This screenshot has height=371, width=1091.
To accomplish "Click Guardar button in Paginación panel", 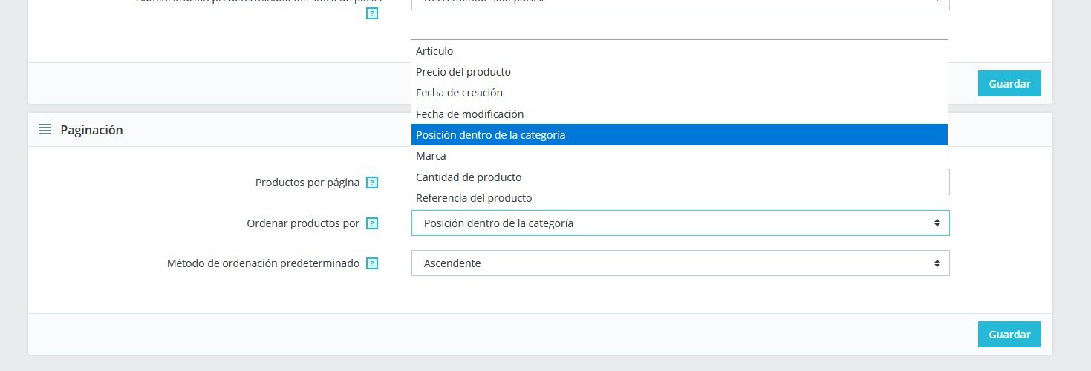I will pos(1009,334).
